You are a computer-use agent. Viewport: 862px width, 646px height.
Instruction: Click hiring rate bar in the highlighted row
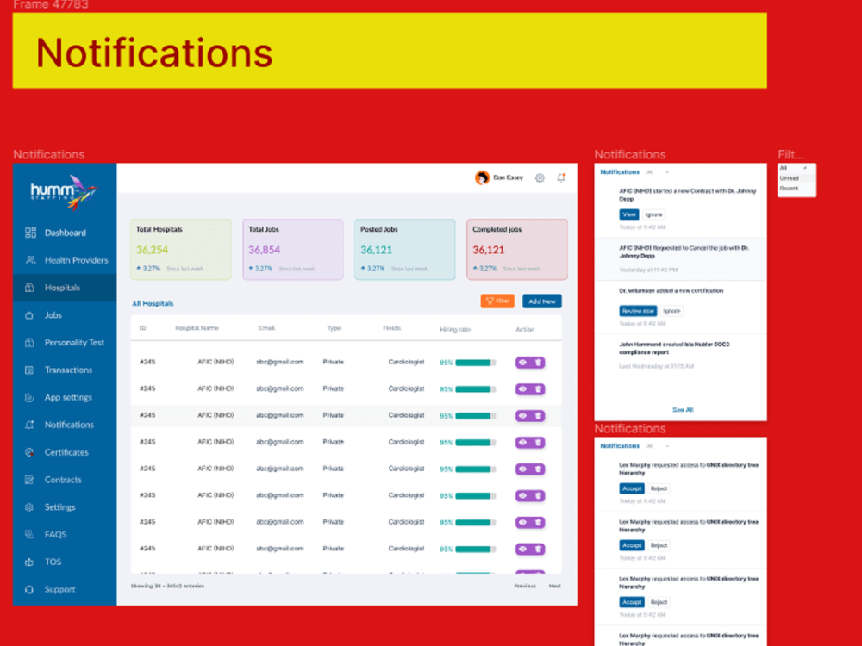476,416
